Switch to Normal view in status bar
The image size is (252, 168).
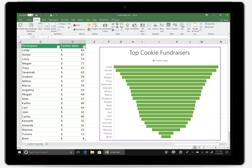coord(195,147)
